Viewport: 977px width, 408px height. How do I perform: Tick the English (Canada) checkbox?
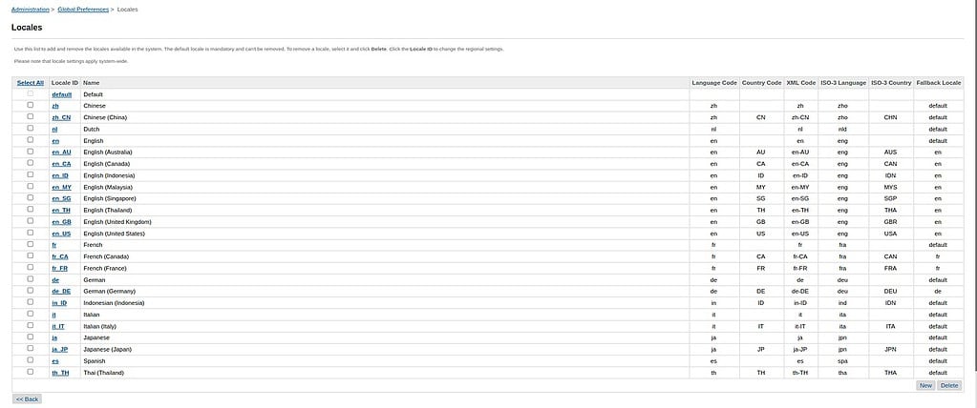pos(30,164)
